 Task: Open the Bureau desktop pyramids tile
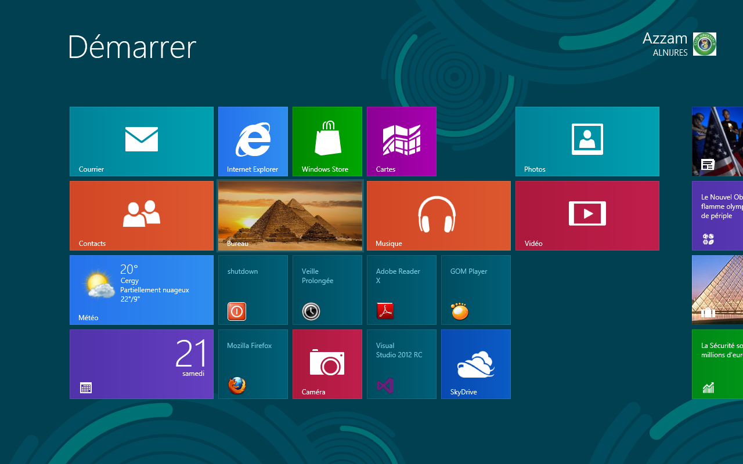pyautogui.click(x=290, y=216)
